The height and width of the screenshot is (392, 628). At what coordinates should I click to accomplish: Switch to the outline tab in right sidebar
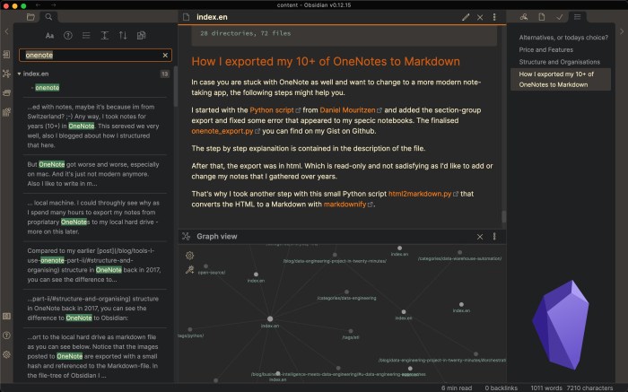click(x=577, y=16)
